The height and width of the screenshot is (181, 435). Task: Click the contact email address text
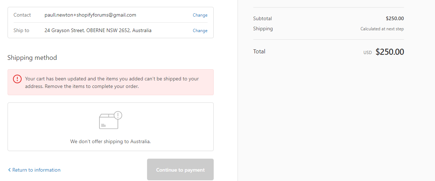[x=90, y=15]
